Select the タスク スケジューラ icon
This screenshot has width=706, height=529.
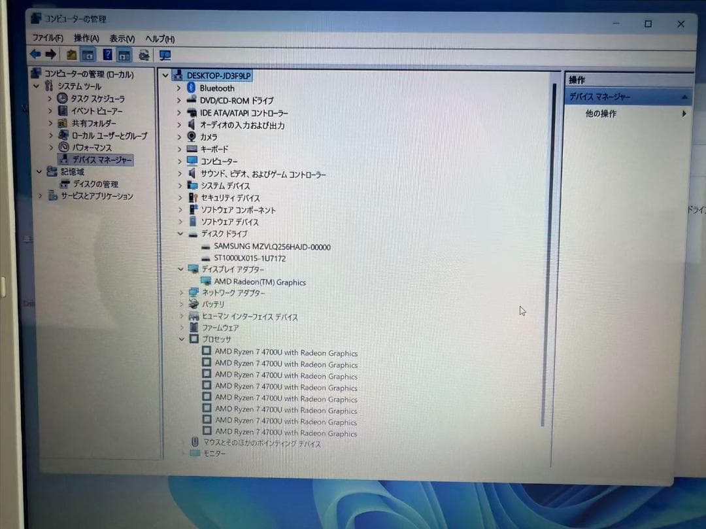click(61, 98)
